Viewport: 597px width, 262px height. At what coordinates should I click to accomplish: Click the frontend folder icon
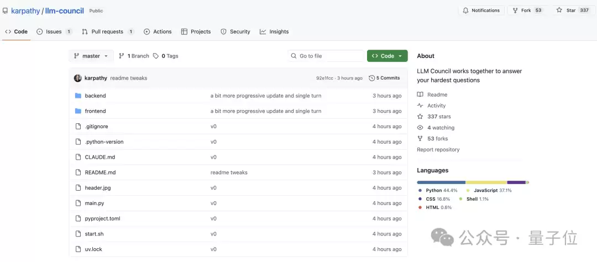pos(78,111)
